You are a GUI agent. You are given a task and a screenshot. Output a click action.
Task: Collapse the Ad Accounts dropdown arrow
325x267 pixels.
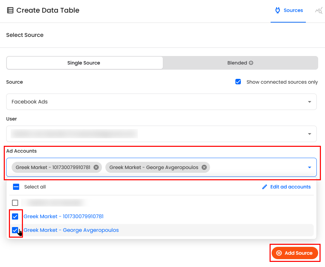point(309,167)
